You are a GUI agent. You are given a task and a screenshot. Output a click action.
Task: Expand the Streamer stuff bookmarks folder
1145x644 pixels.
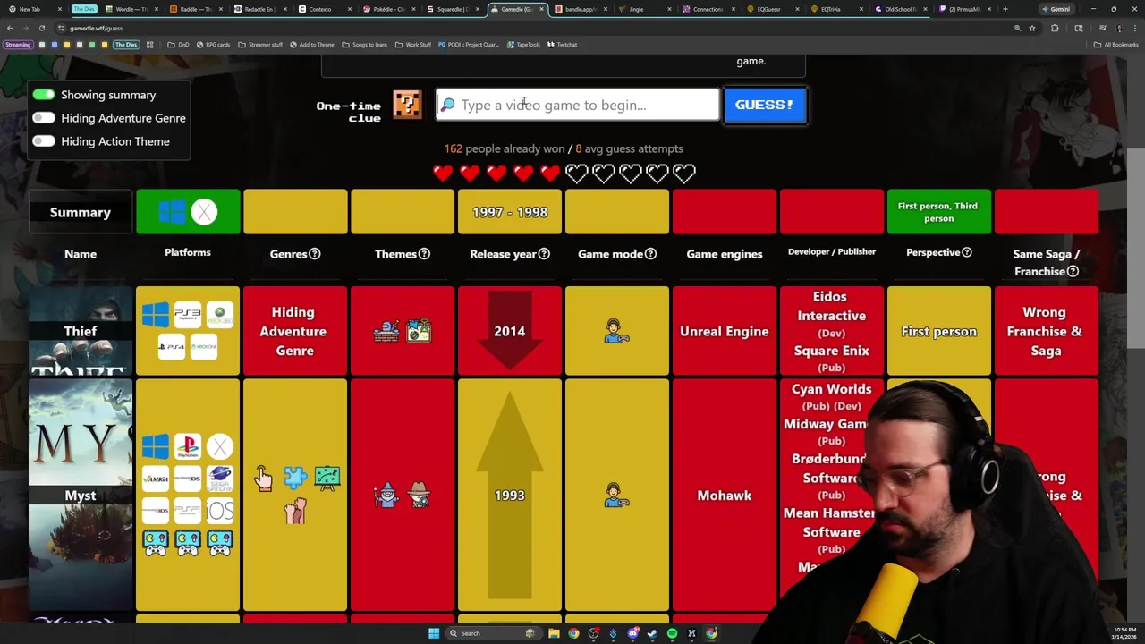260,44
